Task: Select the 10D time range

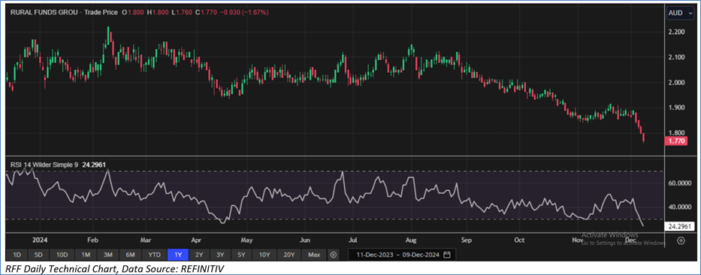Action: (62, 255)
